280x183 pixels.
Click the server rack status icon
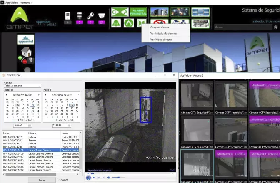point(79,16)
